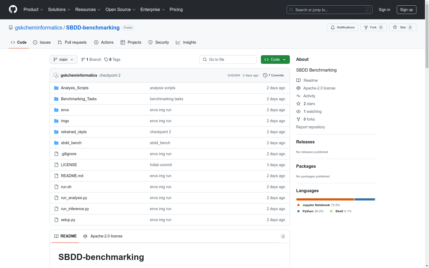Switch to the Issues tab

coord(42,42)
